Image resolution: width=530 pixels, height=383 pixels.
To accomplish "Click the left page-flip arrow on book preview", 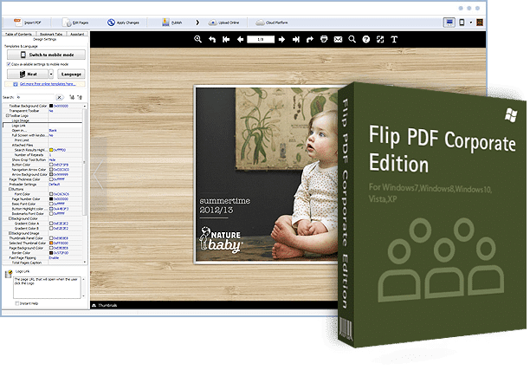I will coord(98,174).
